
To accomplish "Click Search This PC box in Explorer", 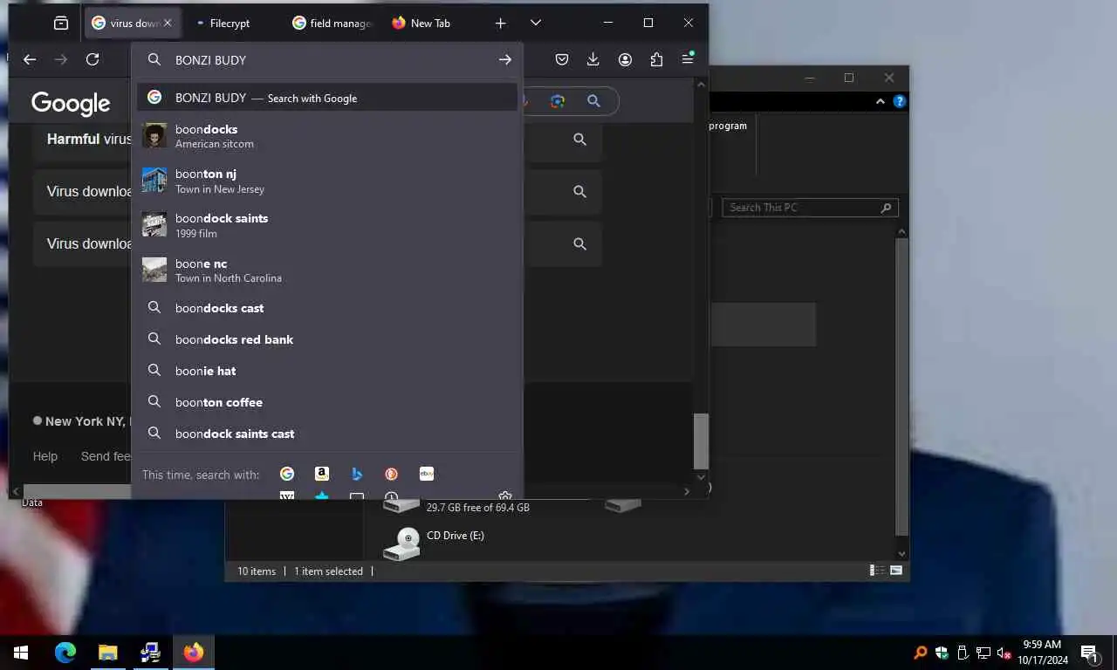I will pyautogui.click(x=810, y=208).
